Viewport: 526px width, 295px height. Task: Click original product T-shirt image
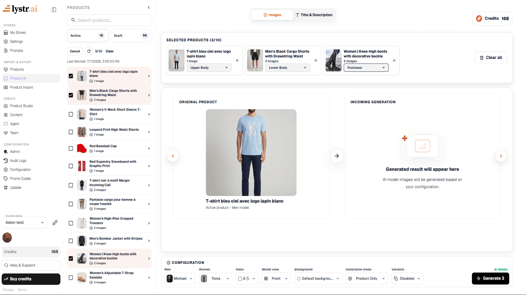click(251, 152)
